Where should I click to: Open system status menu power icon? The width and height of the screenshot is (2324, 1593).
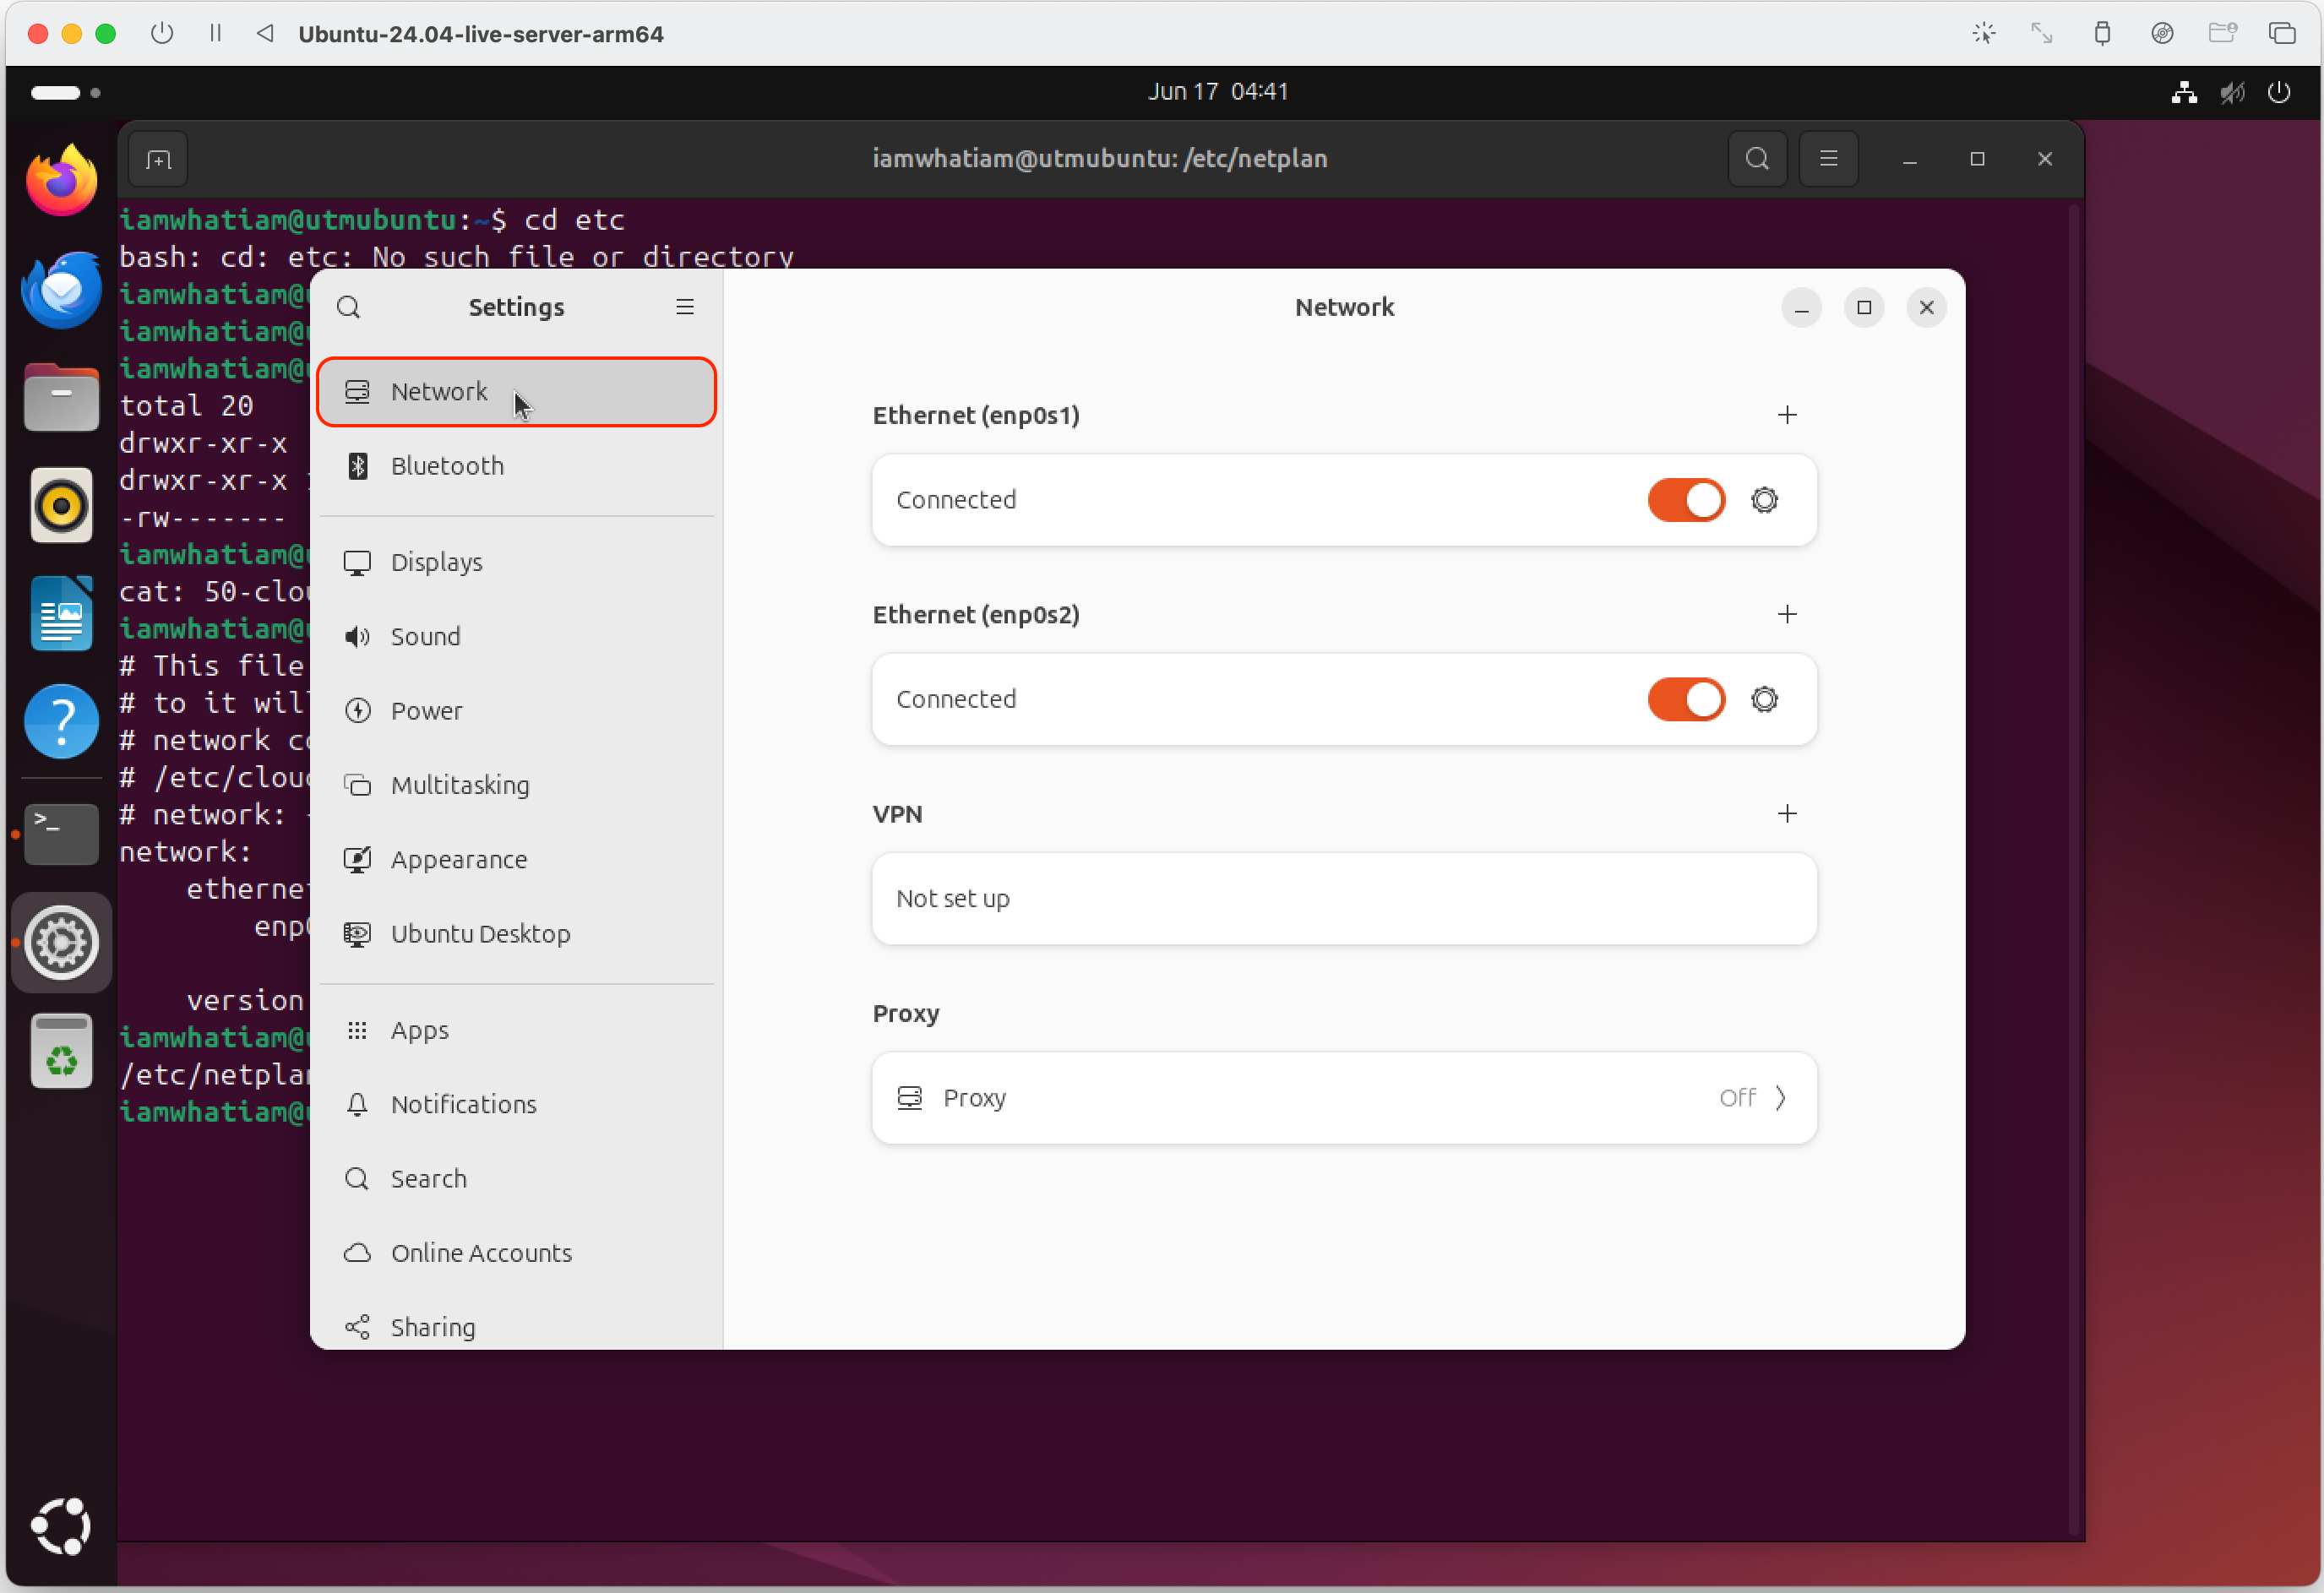pyautogui.click(x=2279, y=92)
